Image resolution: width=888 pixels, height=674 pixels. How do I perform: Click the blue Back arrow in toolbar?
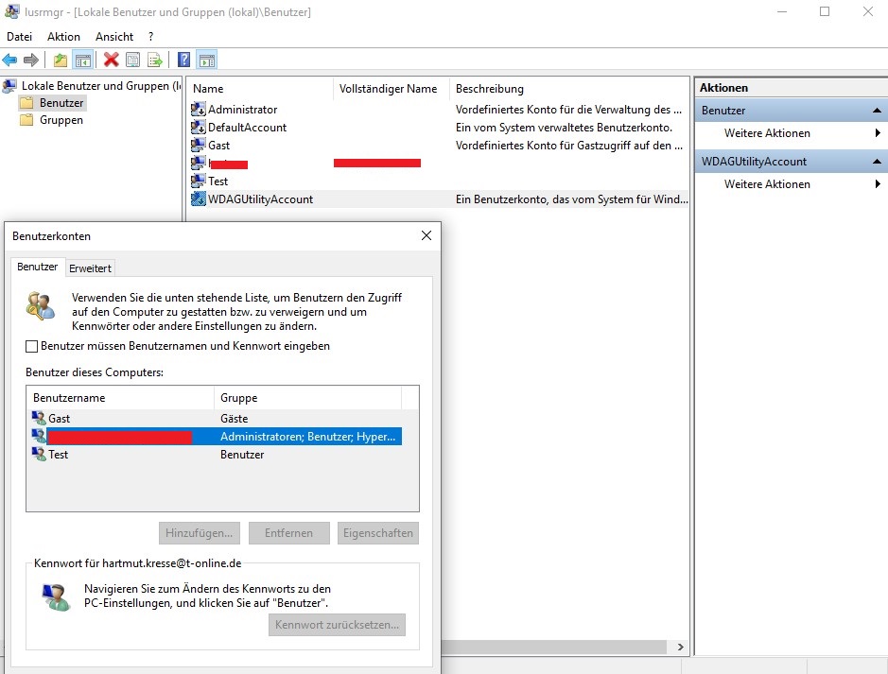[x=10, y=60]
